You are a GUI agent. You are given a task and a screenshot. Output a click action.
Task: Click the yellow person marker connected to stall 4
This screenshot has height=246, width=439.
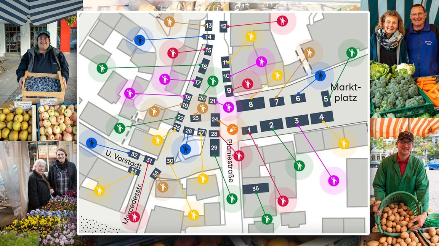[x=343, y=143]
